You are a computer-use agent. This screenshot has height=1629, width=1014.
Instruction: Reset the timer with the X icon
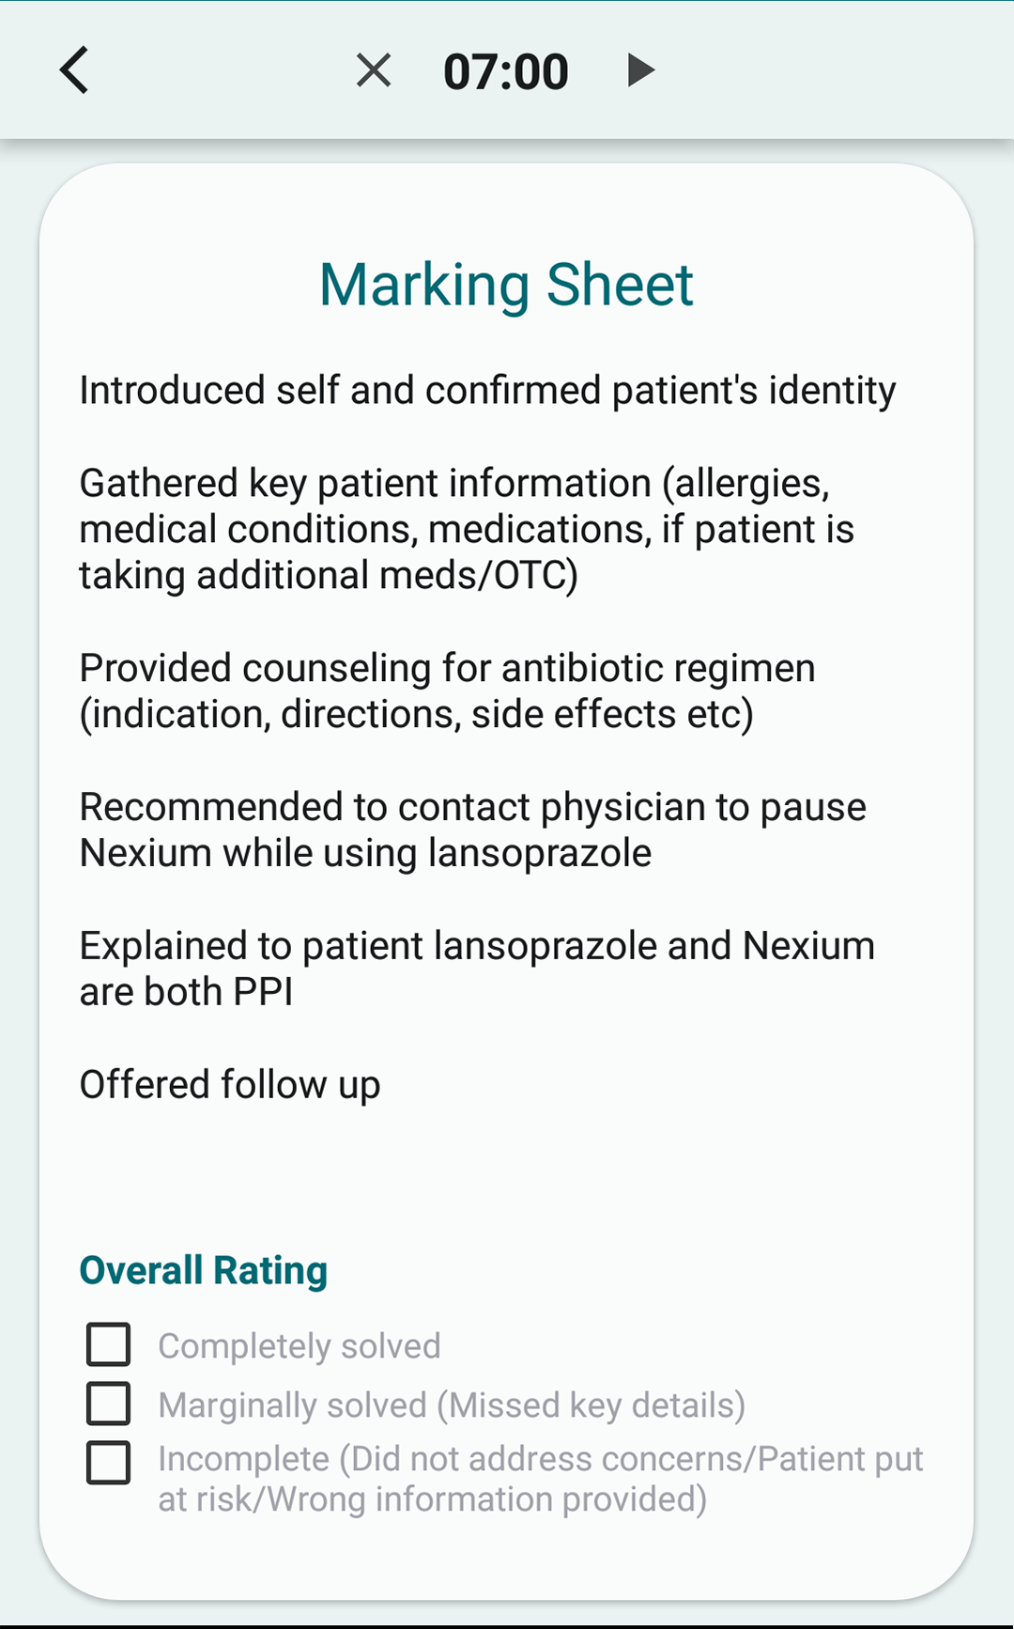click(374, 70)
